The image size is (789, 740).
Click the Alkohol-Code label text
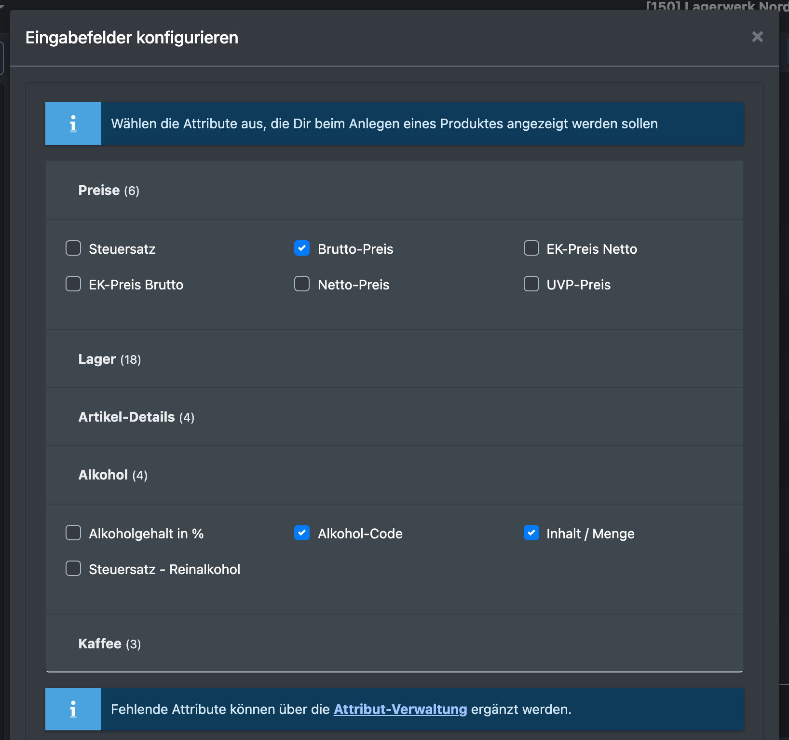360,534
